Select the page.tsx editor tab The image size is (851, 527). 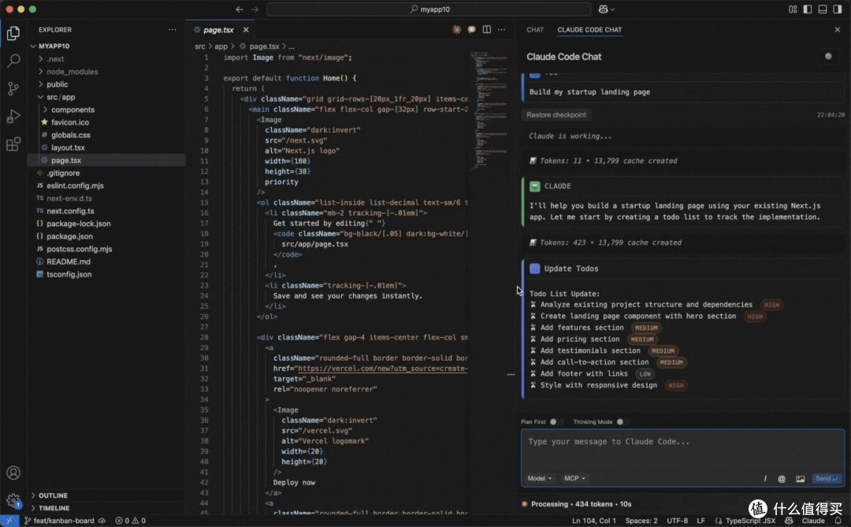[218, 30]
